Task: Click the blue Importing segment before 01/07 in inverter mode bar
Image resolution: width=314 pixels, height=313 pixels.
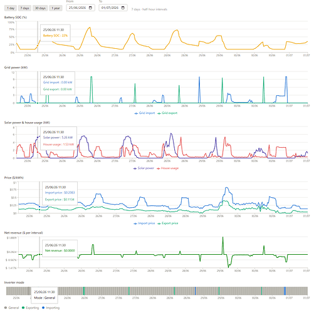Action: pyautogui.click(x=285, y=291)
